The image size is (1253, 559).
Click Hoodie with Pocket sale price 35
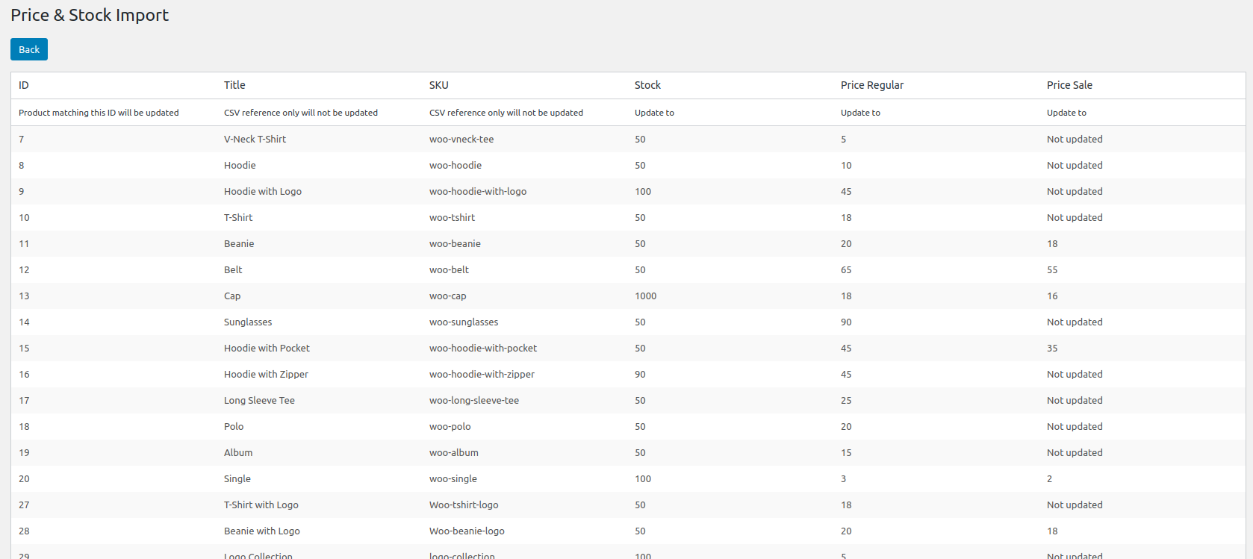[1052, 348]
